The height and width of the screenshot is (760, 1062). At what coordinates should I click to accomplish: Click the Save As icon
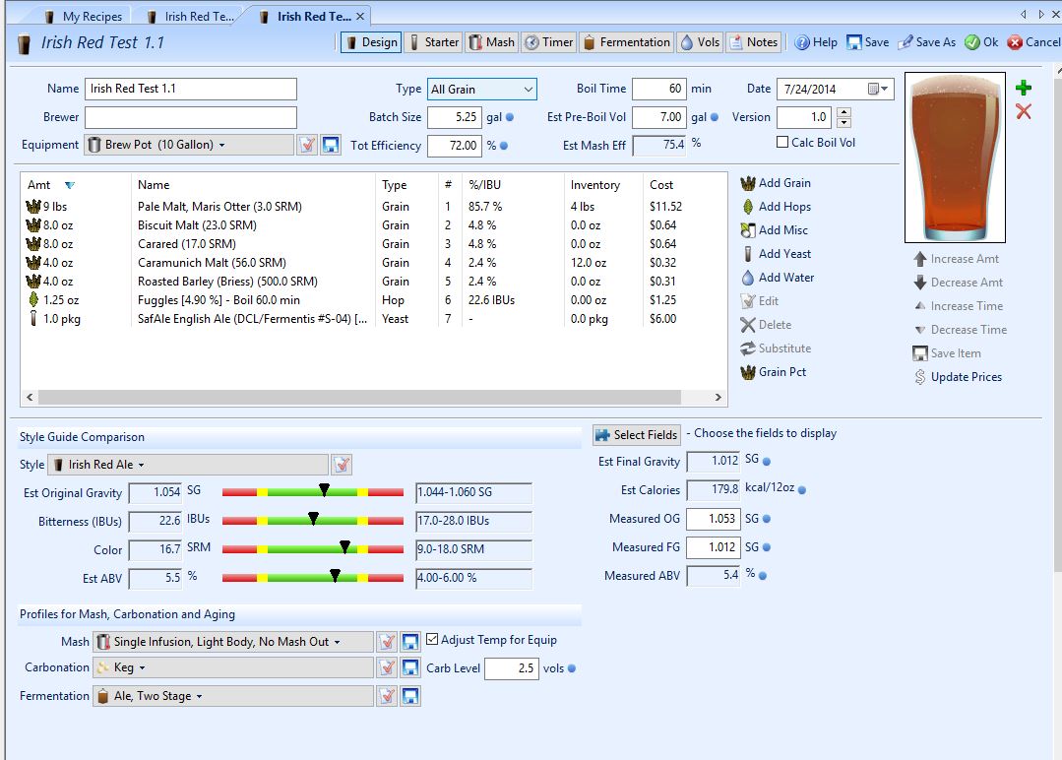(x=906, y=42)
